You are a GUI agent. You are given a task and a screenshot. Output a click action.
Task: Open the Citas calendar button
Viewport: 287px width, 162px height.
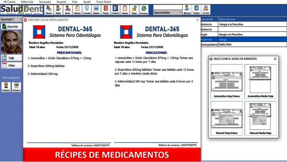click(11, 65)
